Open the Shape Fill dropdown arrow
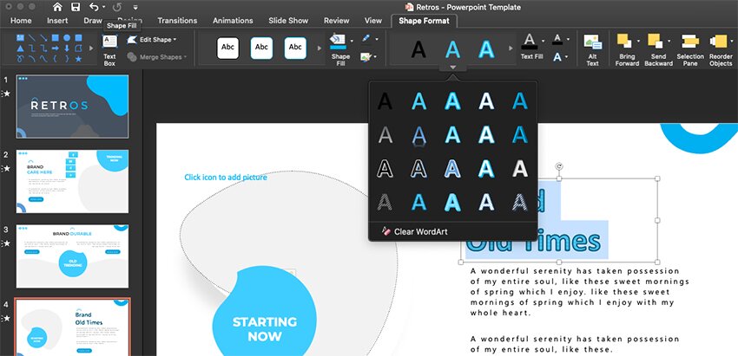Viewport: 738px width, 356px height. (x=353, y=41)
